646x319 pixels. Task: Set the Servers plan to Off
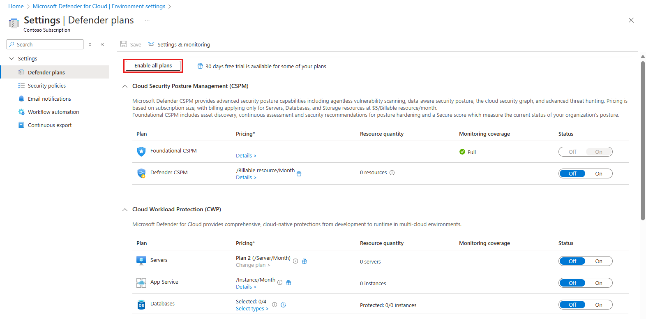tap(572, 261)
